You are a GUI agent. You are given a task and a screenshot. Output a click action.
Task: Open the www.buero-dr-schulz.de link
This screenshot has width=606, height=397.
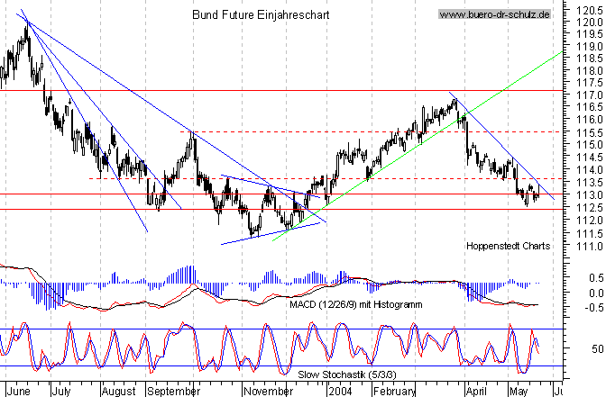[x=496, y=15]
